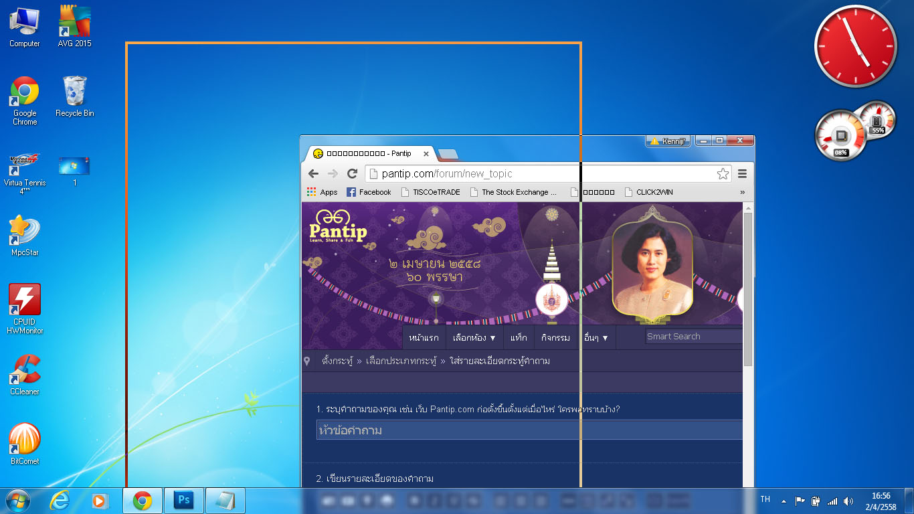
Task: Close the Pantip tab
Action: point(426,154)
